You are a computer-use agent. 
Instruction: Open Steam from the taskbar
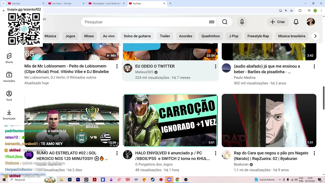point(153,180)
